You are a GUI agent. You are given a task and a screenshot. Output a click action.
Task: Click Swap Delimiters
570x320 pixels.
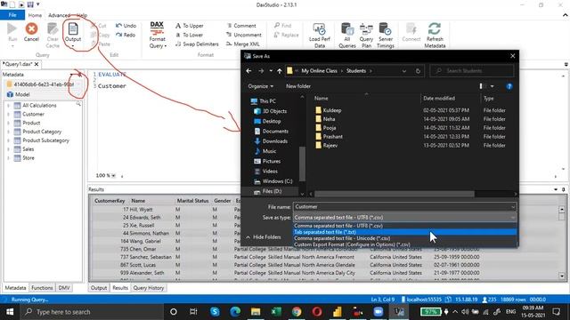[x=197, y=44]
